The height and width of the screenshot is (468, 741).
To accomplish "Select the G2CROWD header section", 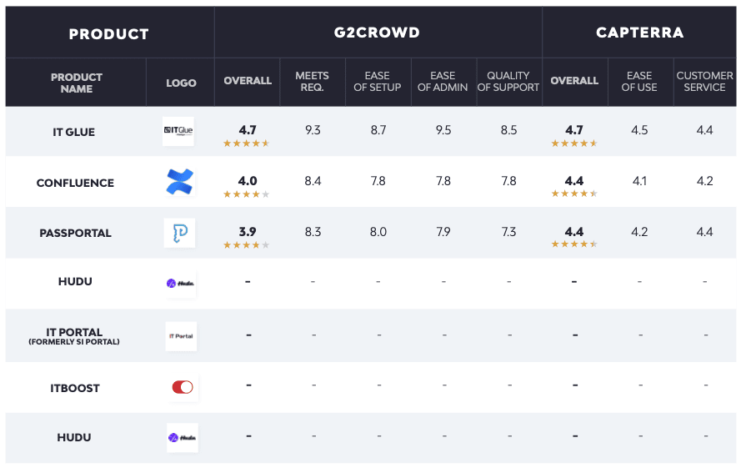I will 378,33.
